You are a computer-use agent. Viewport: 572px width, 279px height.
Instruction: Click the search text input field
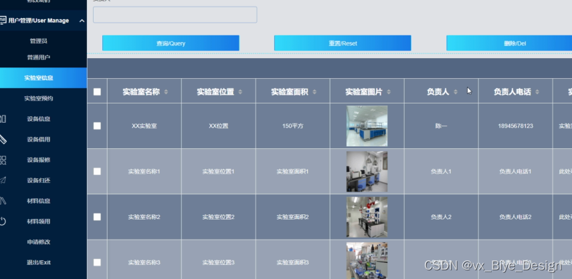pos(175,15)
